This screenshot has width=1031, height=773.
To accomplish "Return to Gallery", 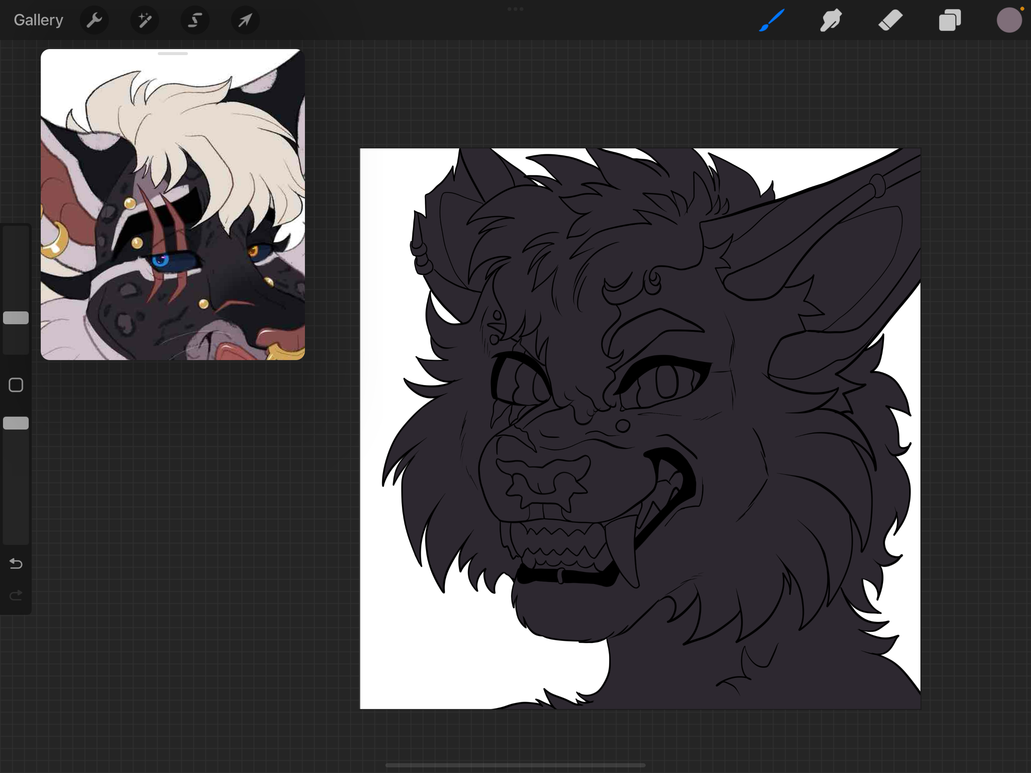I will (38, 20).
